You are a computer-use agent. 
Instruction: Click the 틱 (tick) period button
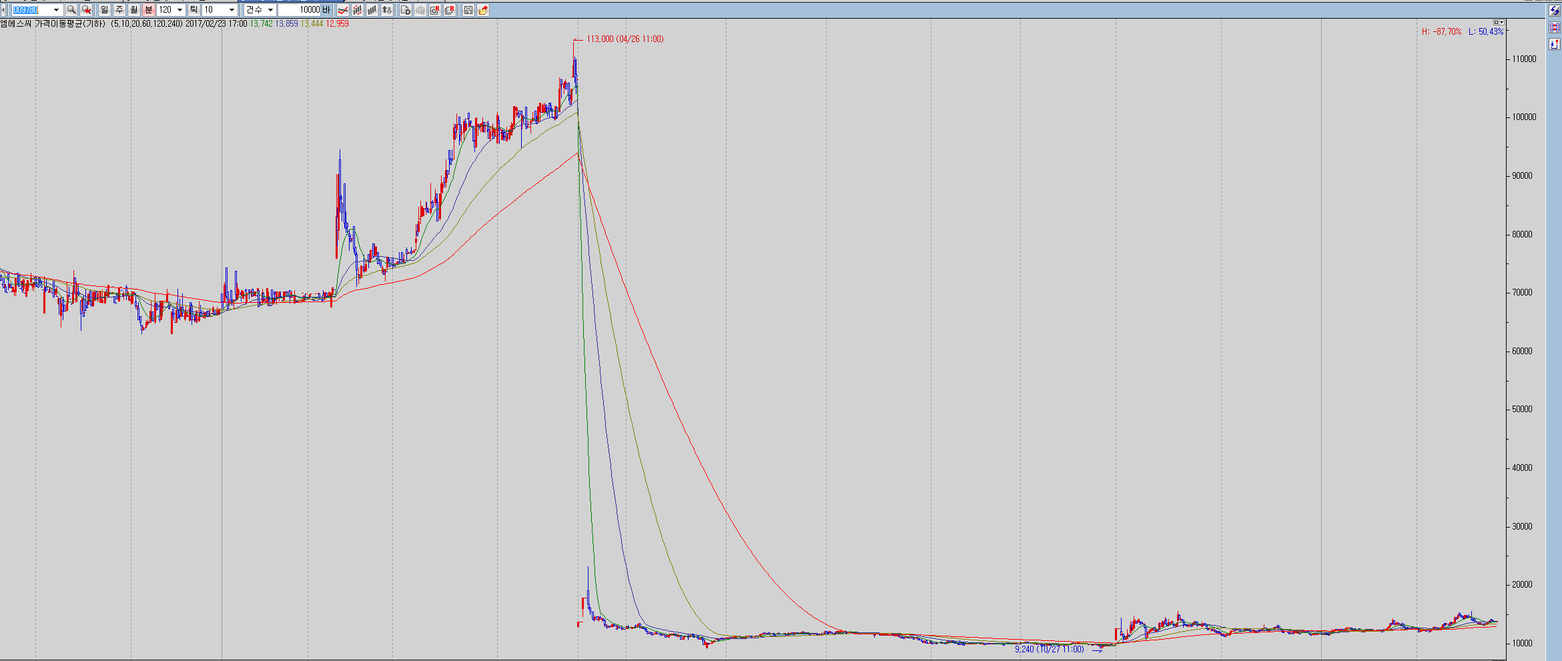click(193, 10)
